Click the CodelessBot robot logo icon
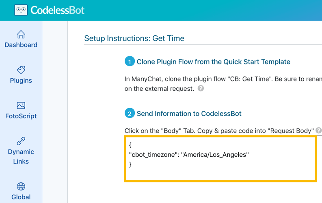The width and height of the screenshot is (322, 203). tap(21, 10)
